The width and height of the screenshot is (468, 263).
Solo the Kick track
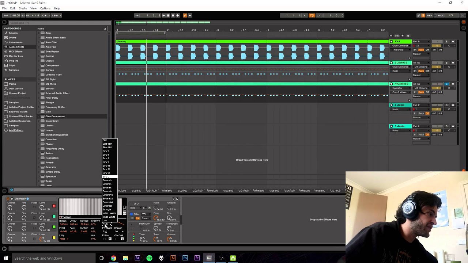point(446,42)
